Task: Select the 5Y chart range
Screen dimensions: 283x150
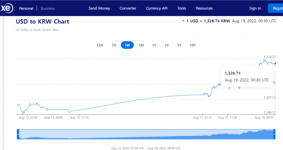Action: [179, 45]
